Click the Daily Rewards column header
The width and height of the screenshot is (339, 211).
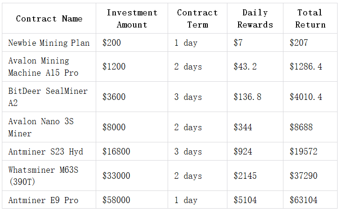pyautogui.click(x=255, y=19)
